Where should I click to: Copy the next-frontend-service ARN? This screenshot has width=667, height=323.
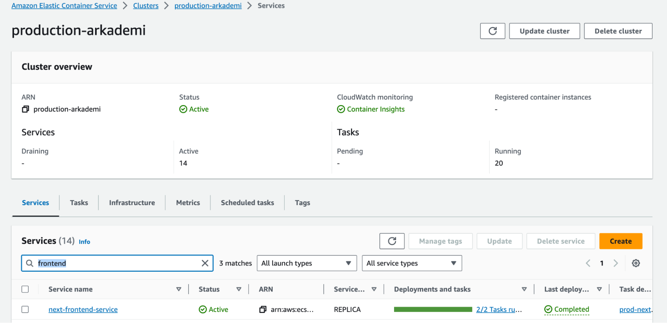(263, 310)
